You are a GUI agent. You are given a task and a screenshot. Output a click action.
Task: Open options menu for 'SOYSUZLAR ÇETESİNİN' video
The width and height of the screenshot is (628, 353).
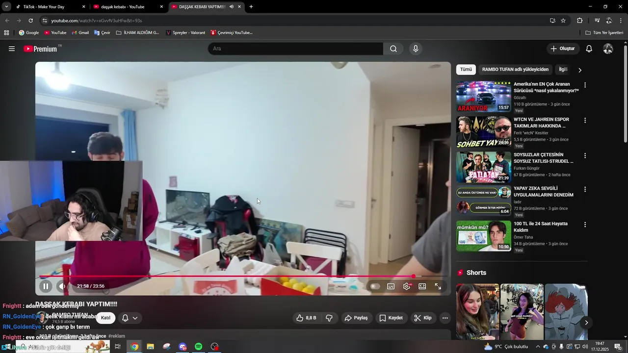pyautogui.click(x=585, y=155)
